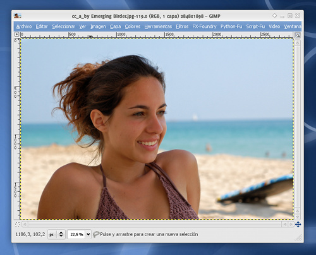The image size is (316, 255).
Task: Click the title bar shade (up arrow) button
Action: (274, 16)
